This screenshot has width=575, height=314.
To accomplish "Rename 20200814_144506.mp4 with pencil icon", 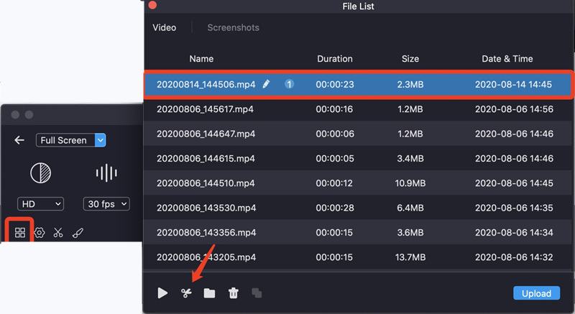I will 266,84.
